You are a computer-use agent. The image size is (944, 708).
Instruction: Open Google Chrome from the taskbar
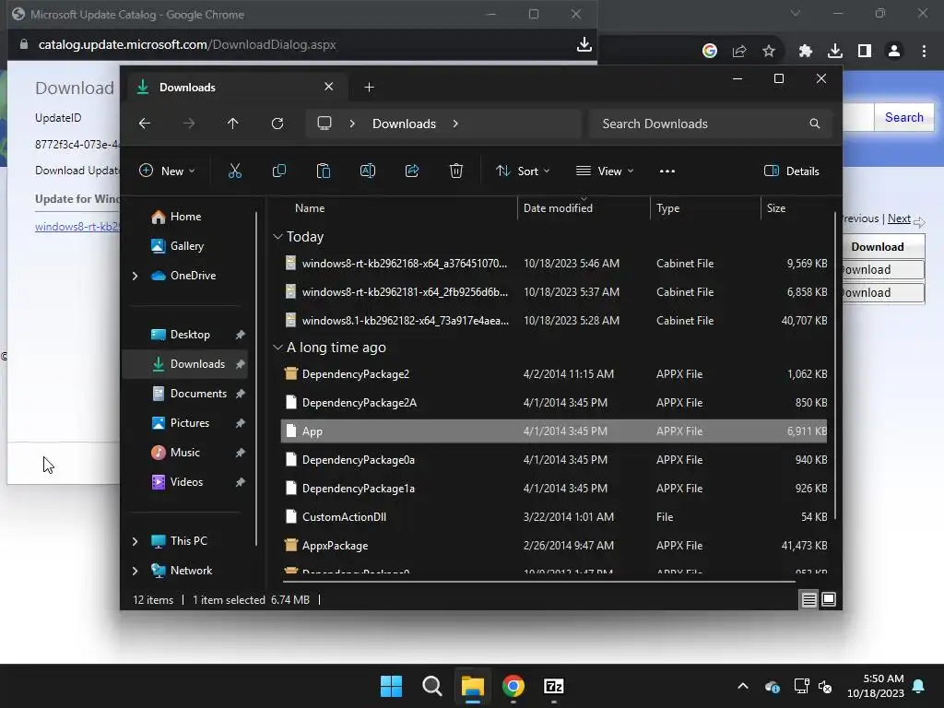point(513,686)
